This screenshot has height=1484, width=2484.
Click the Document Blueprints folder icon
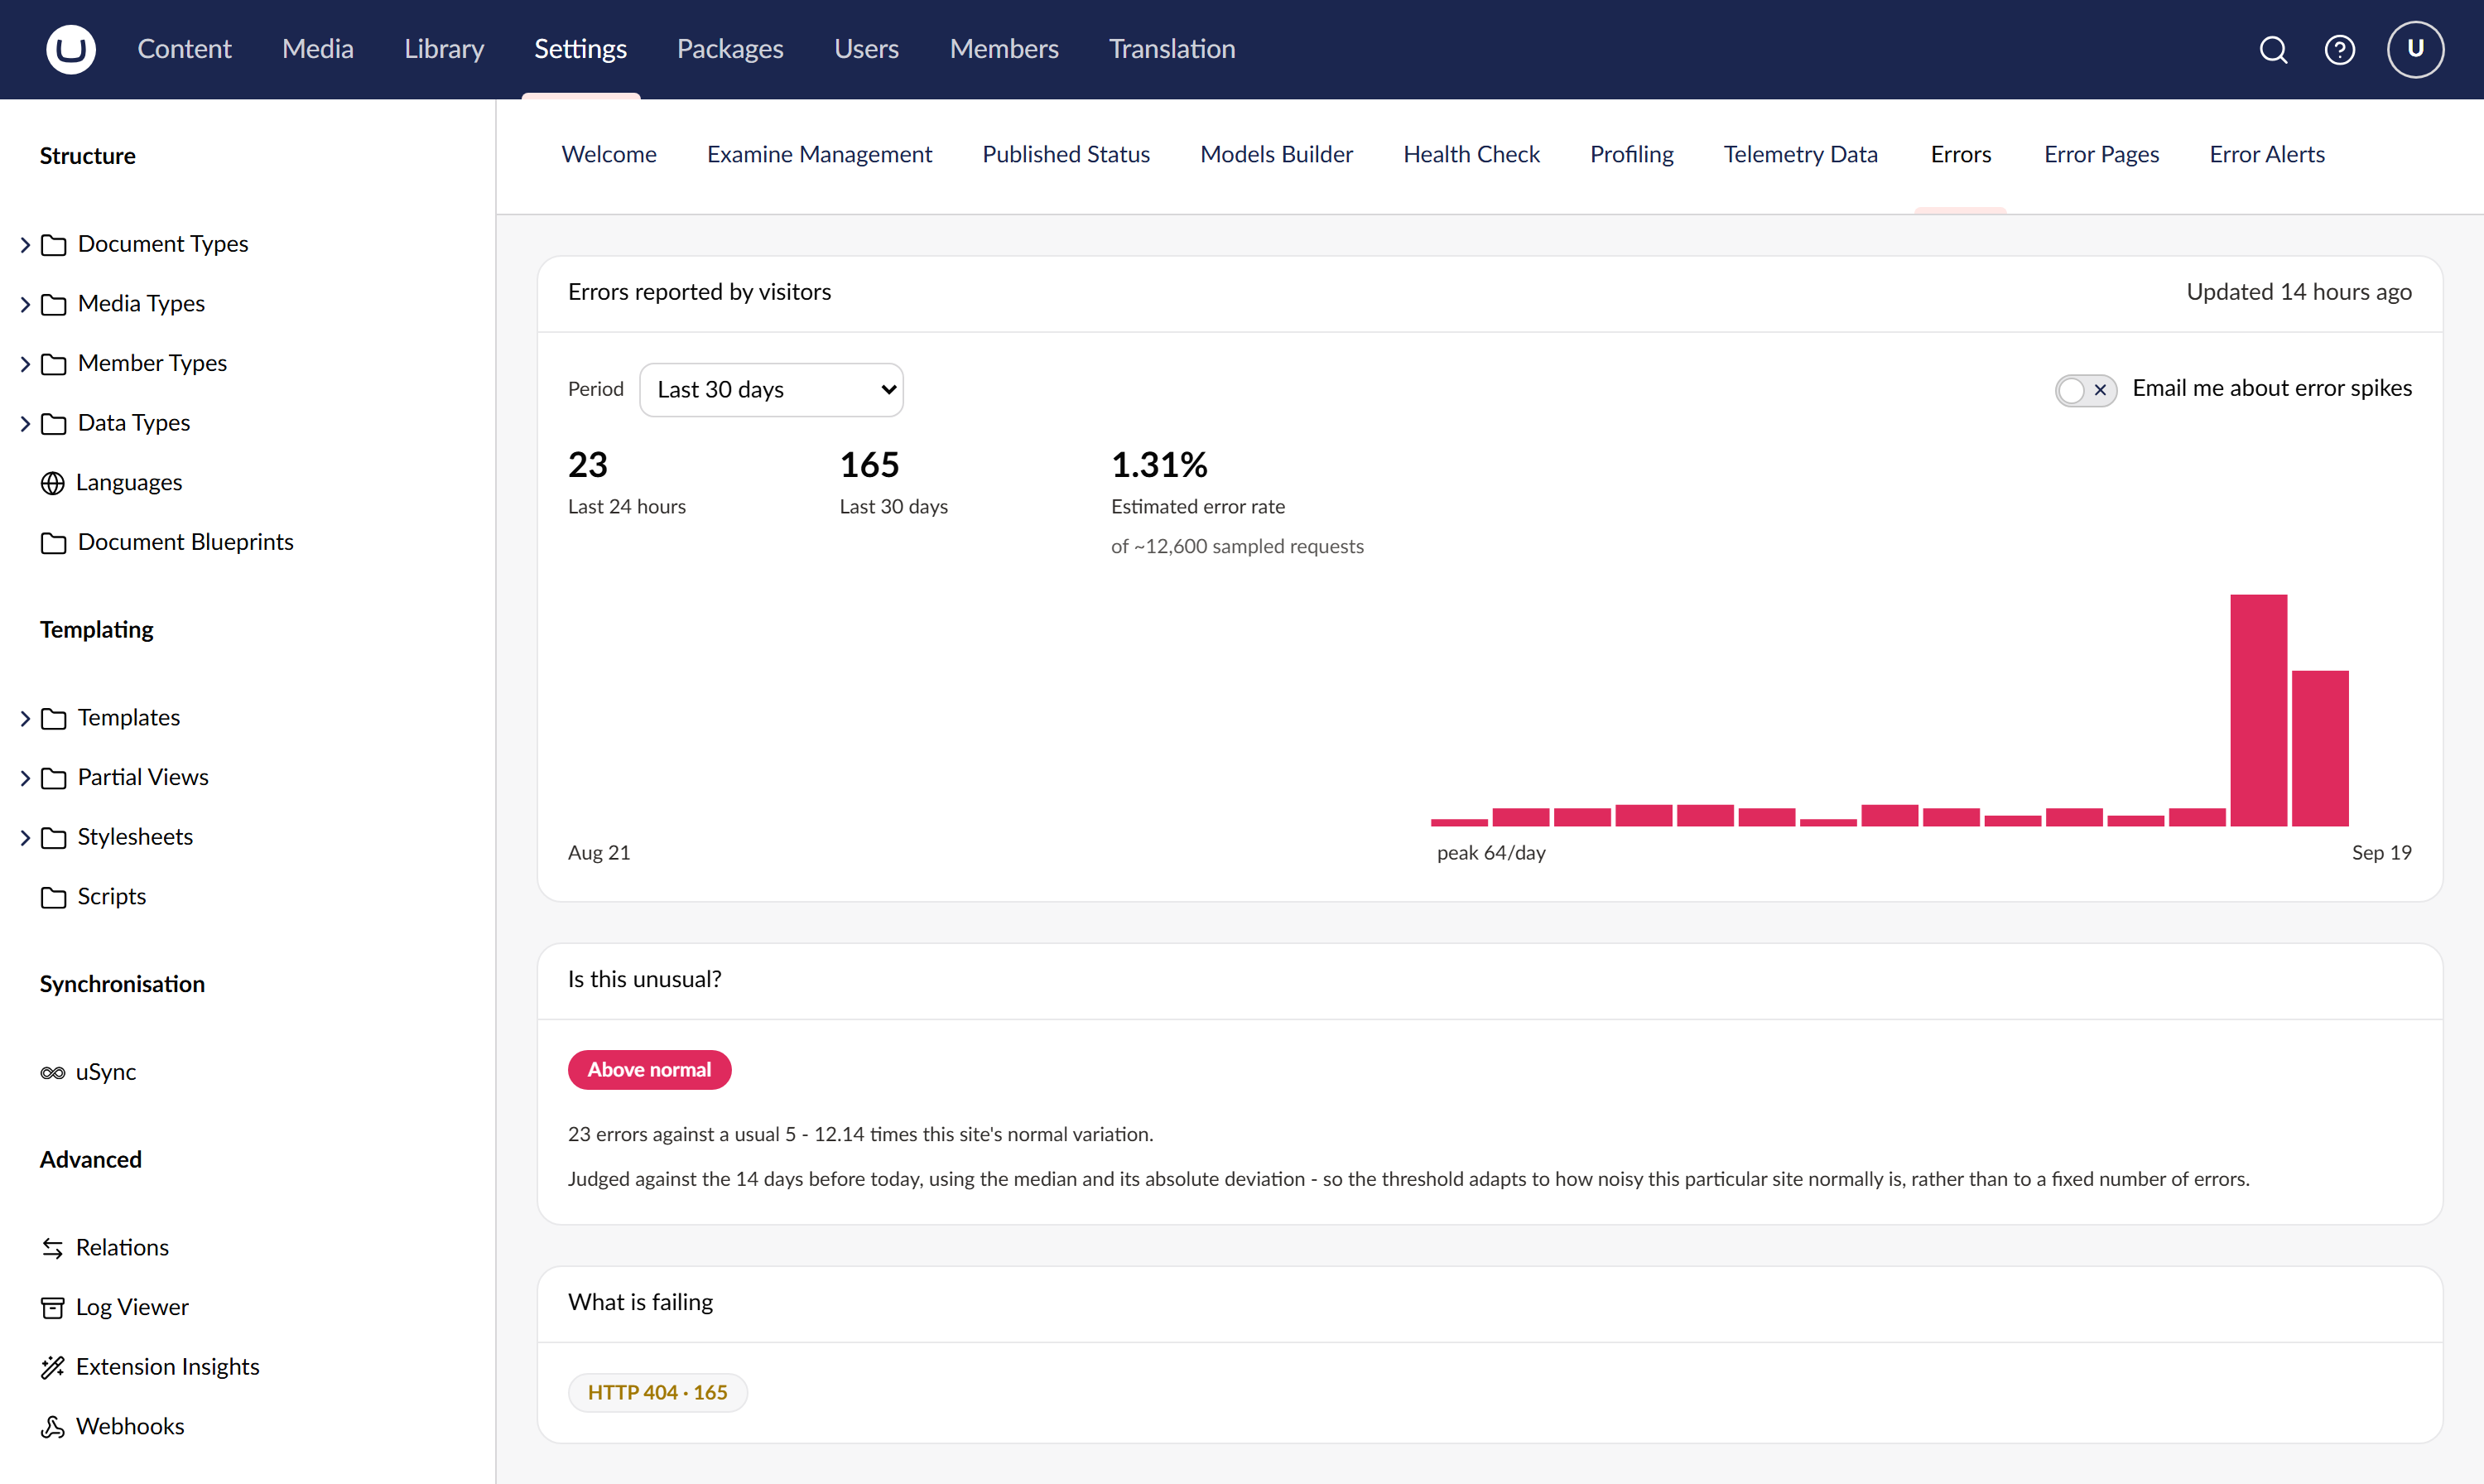click(x=54, y=542)
